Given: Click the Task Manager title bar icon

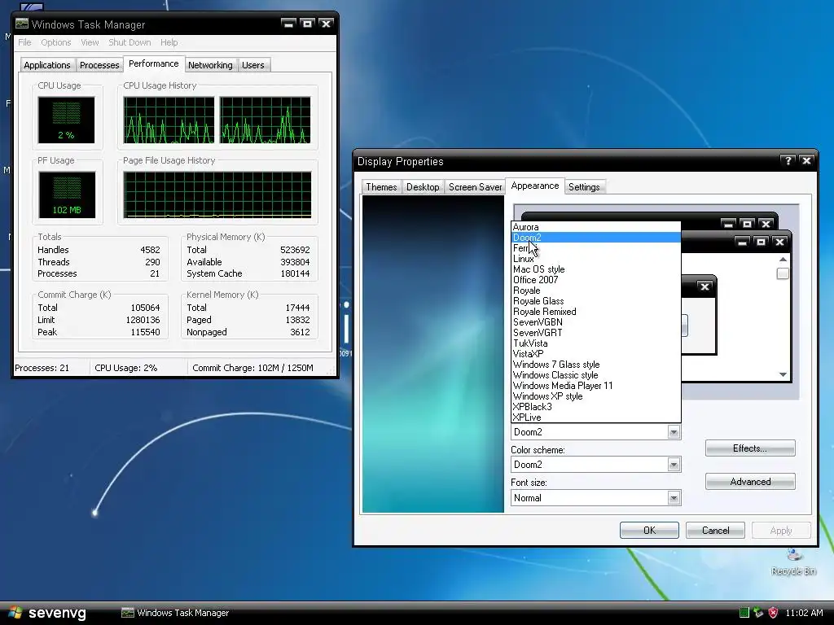Looking at the screenshot, I should (22, 24).
